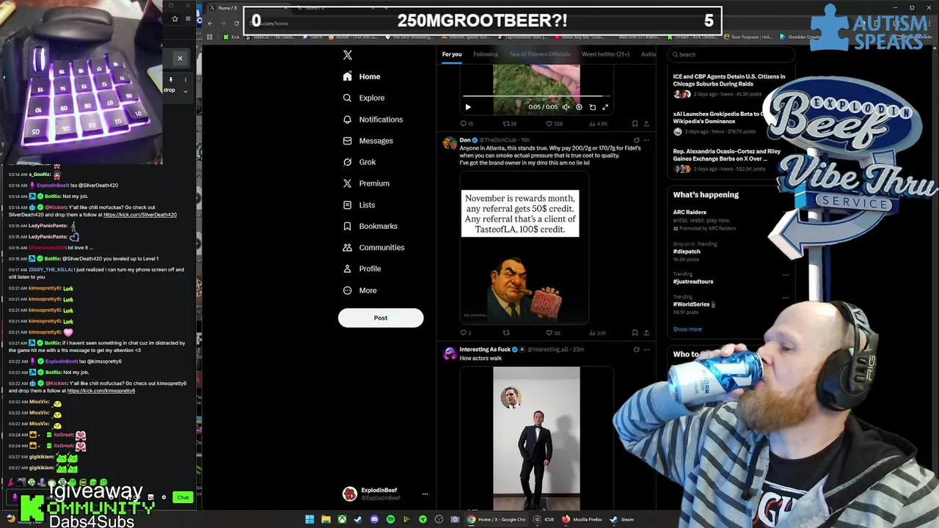Share the top video post
This screenshot has height=528, width=939.
click(646, 124)
